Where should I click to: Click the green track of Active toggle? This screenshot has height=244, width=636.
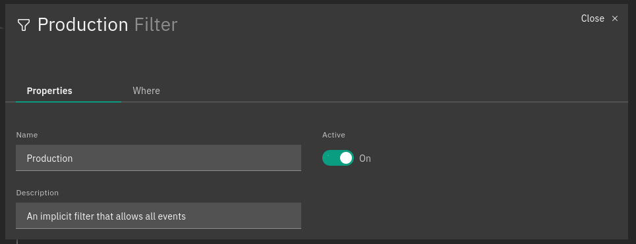tap(330, 159)
